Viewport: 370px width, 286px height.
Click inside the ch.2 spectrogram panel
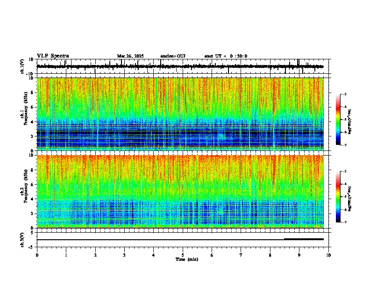[180, 192]
